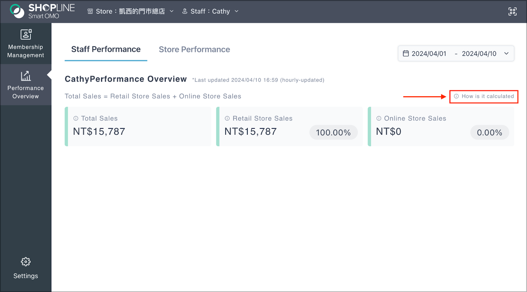Click the start date 2024/04/01 field
Image resolution: width=527 pixels, height=292 pixels.
tap(429, 54)
